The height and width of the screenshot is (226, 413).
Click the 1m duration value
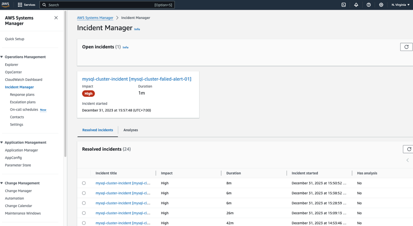142,93
